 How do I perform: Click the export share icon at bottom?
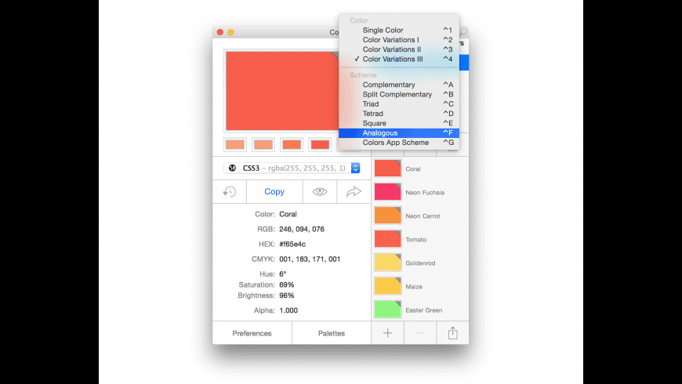(x=453, y=333)
